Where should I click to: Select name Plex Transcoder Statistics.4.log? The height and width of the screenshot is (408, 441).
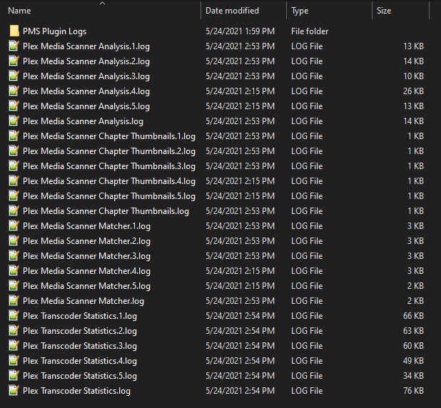80,361
